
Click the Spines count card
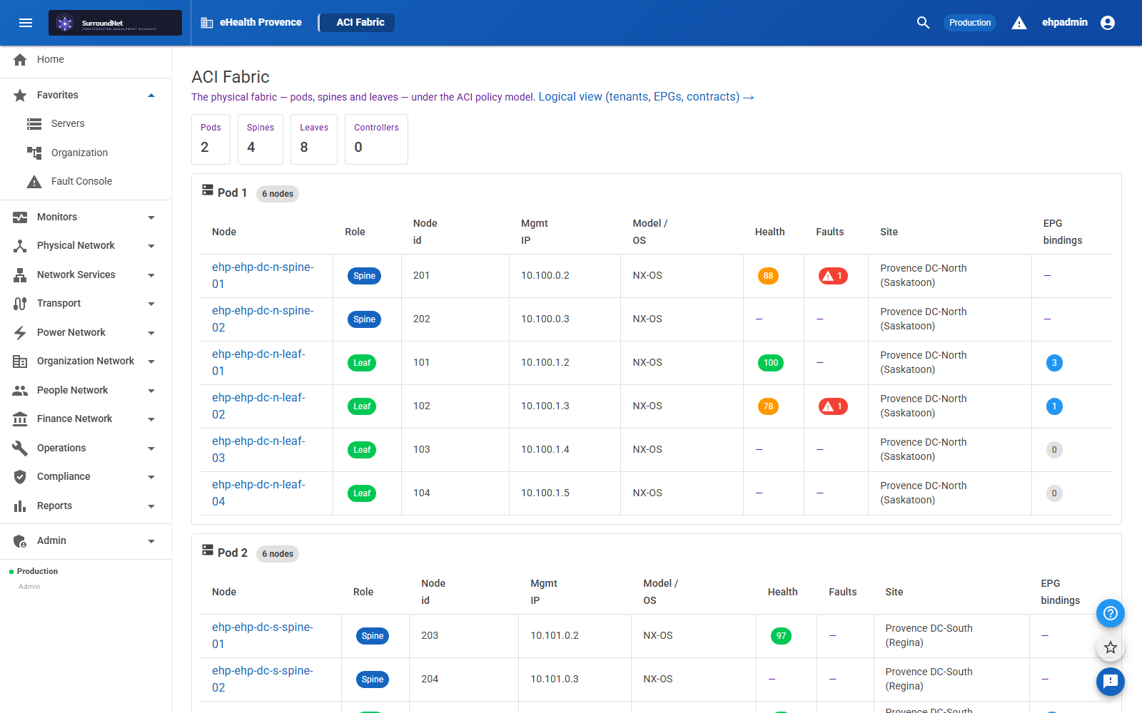point(261,139)
